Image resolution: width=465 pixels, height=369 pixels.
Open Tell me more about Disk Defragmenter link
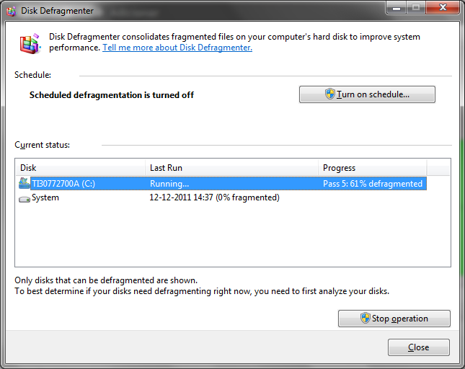(177, 48)
